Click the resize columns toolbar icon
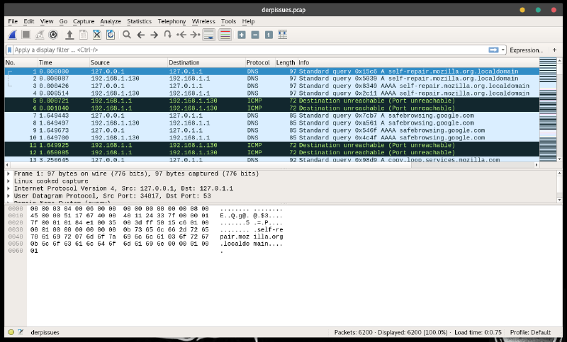Screen dimensions: 567x342 coord(282,34)
